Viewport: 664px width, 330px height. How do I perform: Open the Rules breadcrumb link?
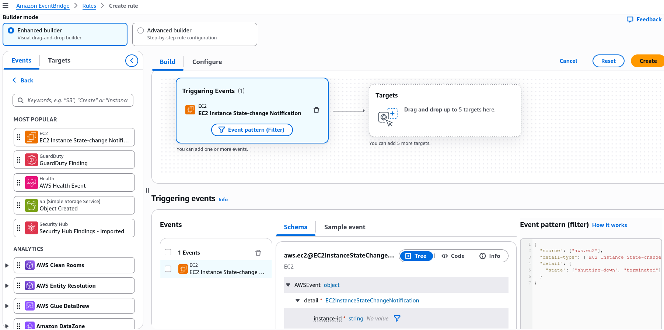[89, 6]
